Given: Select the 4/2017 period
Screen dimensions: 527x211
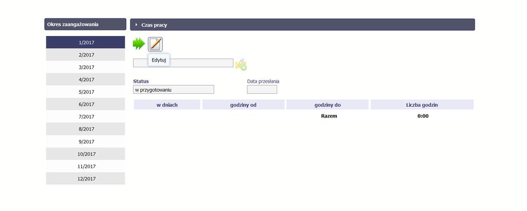Looking at the screenshot, I should [x=86, y=80].
